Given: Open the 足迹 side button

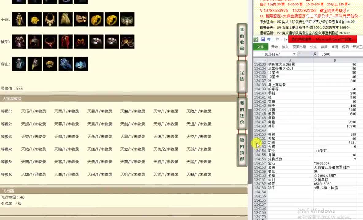Looking at the screenshot, I should tap(242, 76).
